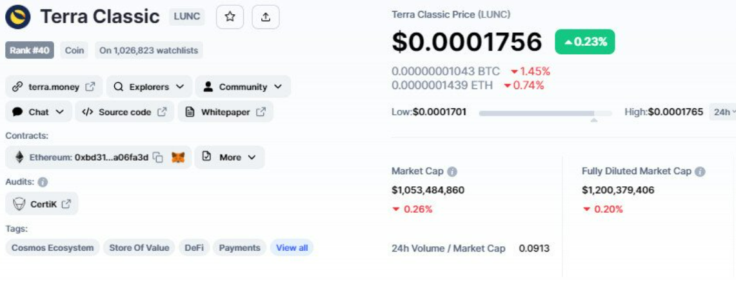Open the CertiK audit link
The height and width of the screenshot is (285, 736).
42,204
